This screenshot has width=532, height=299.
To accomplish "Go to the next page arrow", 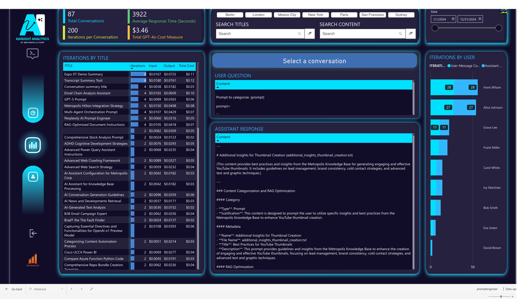I will pos(81,289).
